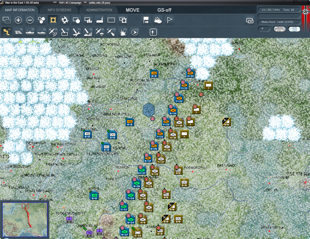Screen dimensions: 310x239
Task: Toggle the hex grid display
Action: click(x=41, y=20)
